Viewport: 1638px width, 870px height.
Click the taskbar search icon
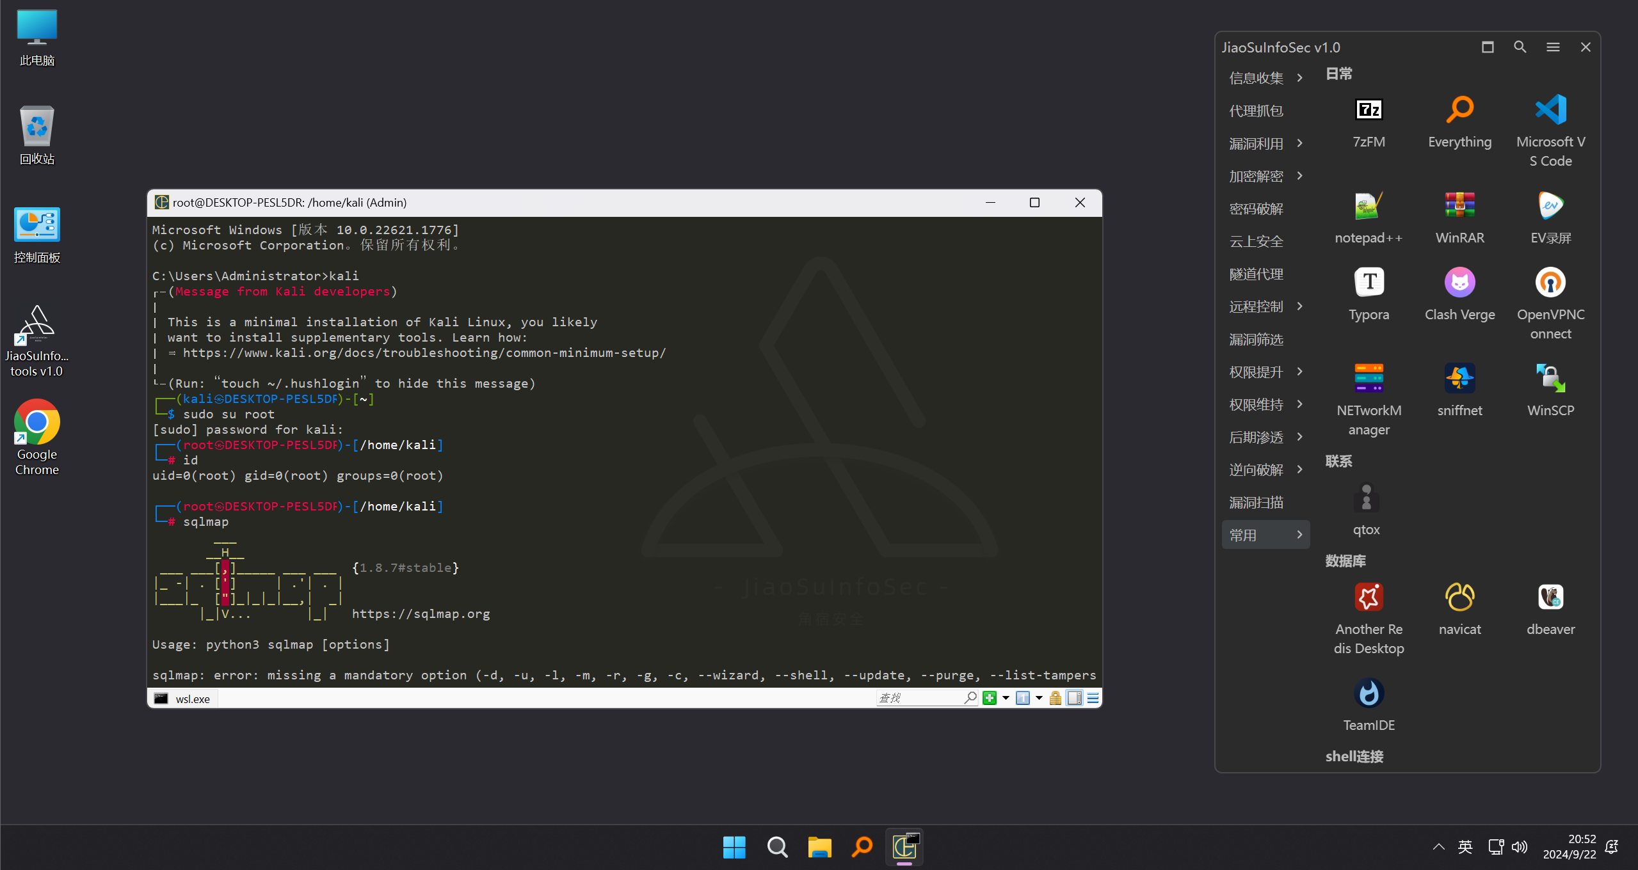[x=777, y=847]
